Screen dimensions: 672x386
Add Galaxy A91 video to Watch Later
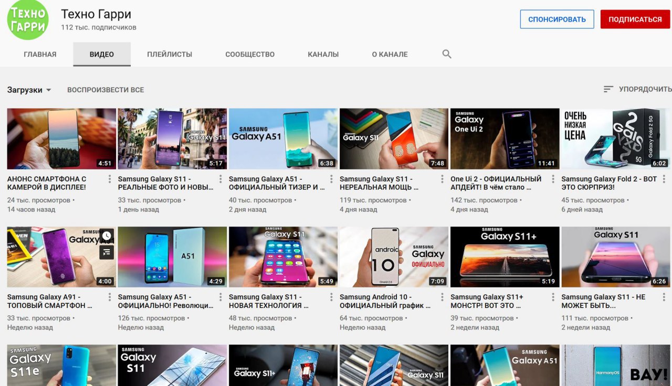coord(107,236)
